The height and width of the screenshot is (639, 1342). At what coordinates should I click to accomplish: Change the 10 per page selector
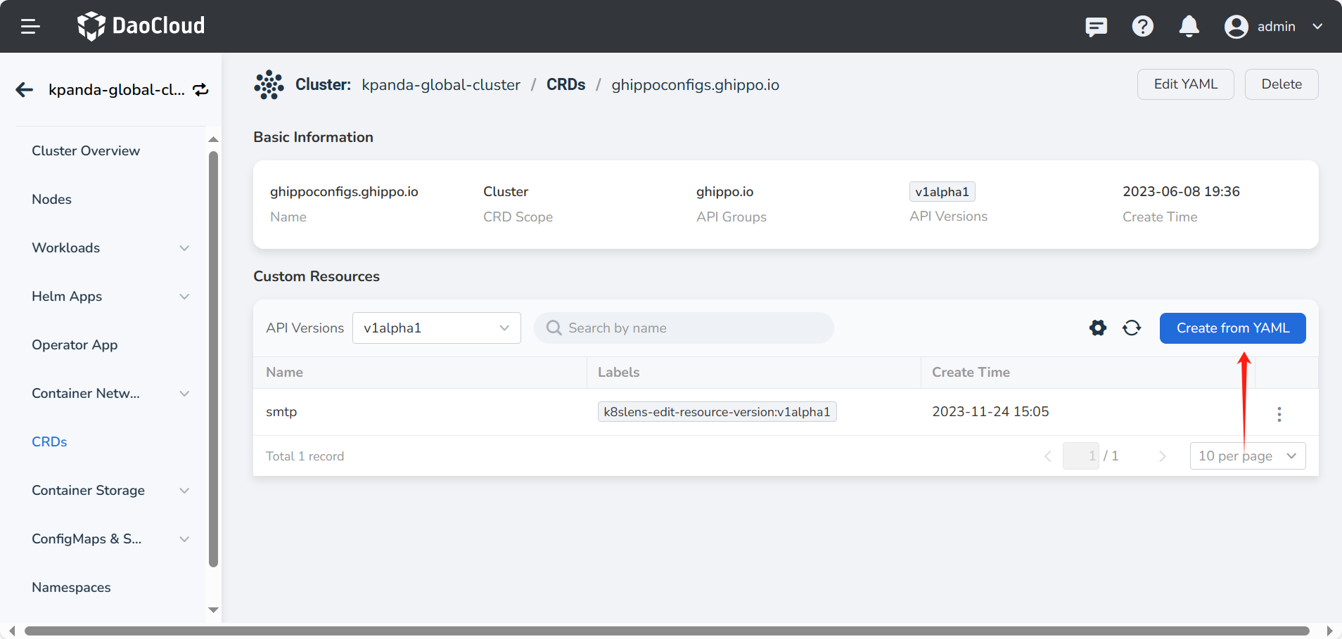click(x=1247, y=456)
